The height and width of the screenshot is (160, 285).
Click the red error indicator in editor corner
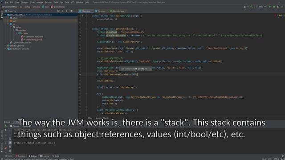276,16
